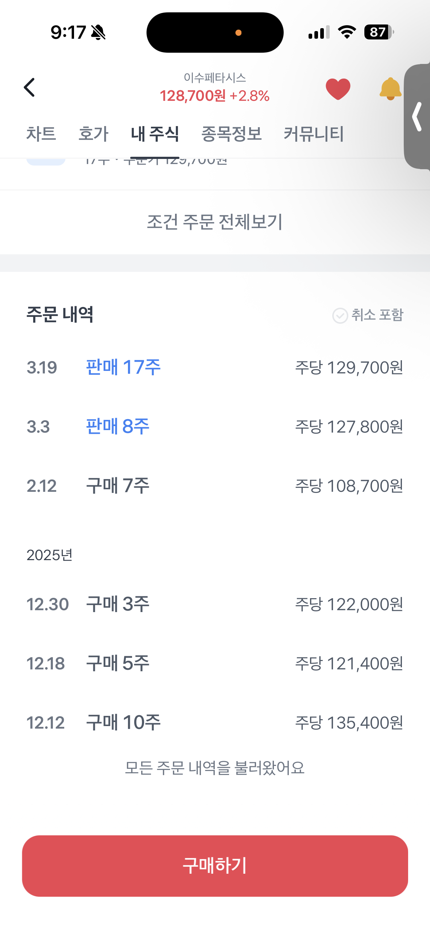Screen dimensions: 430x934
Task: Tap the 이수페타시스 stock price header
Action: click(x=214, y=88)
